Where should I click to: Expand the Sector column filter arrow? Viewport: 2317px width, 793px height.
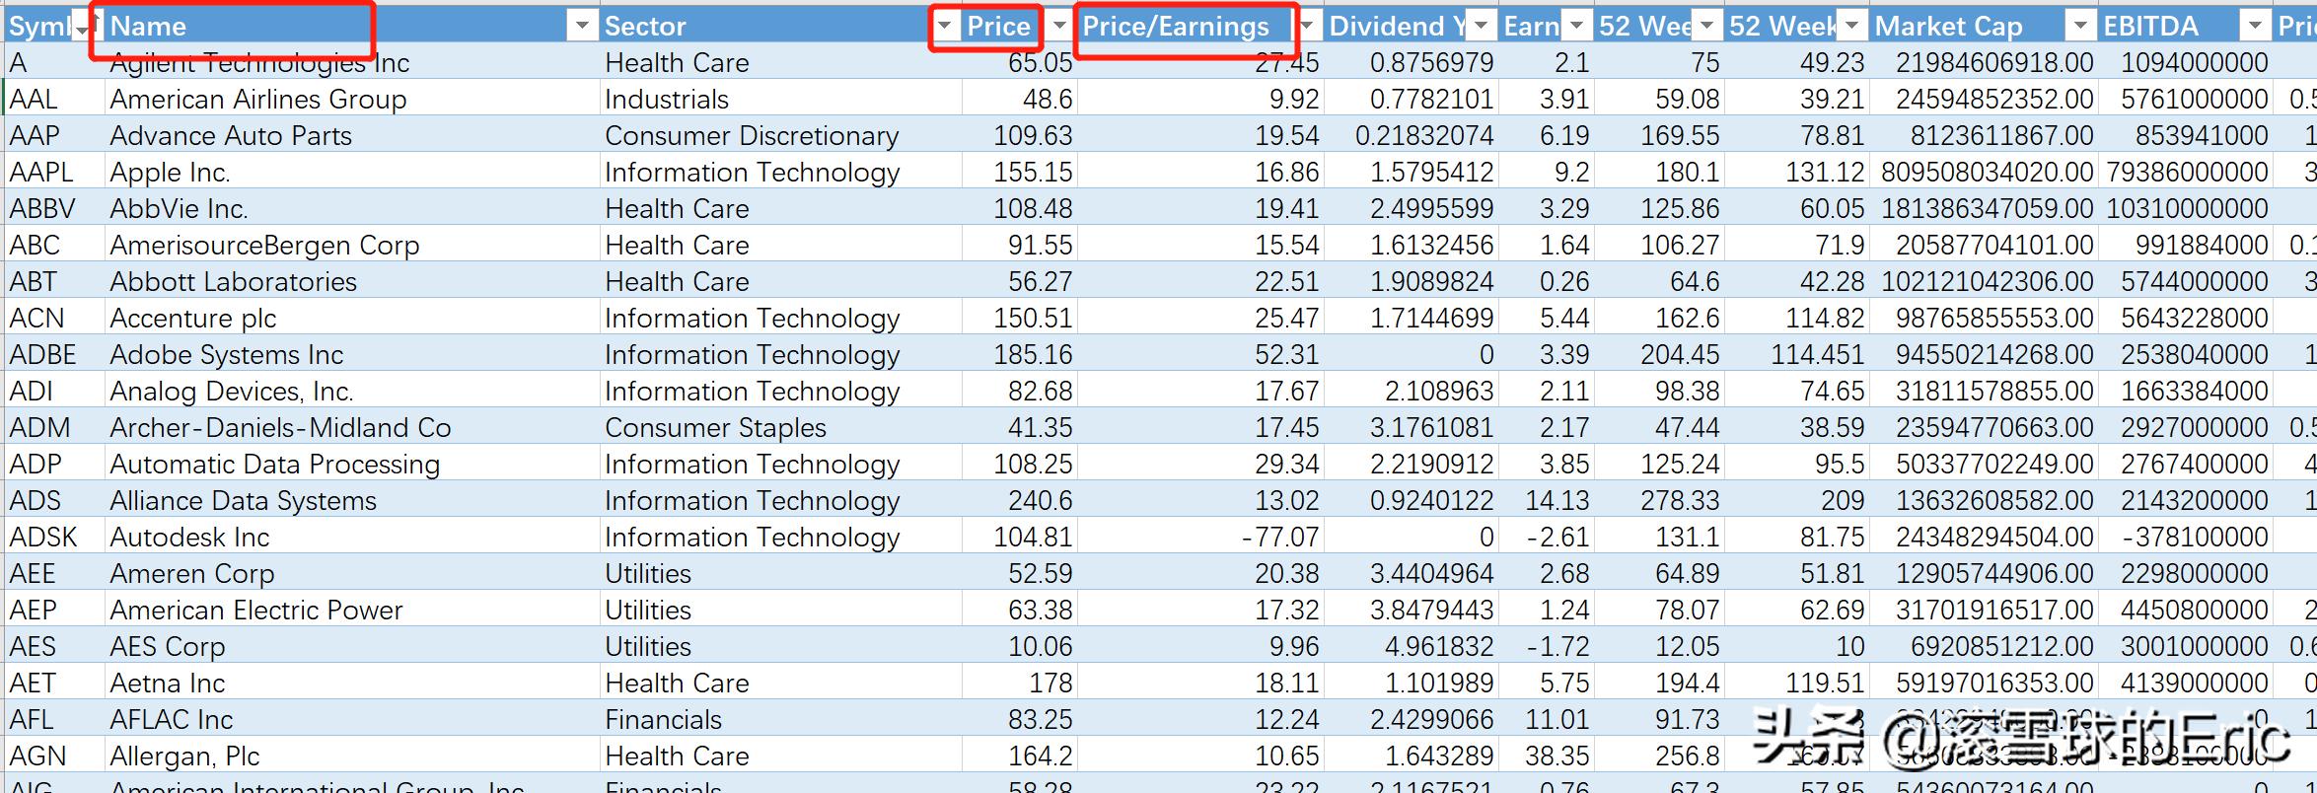point(945,27)
